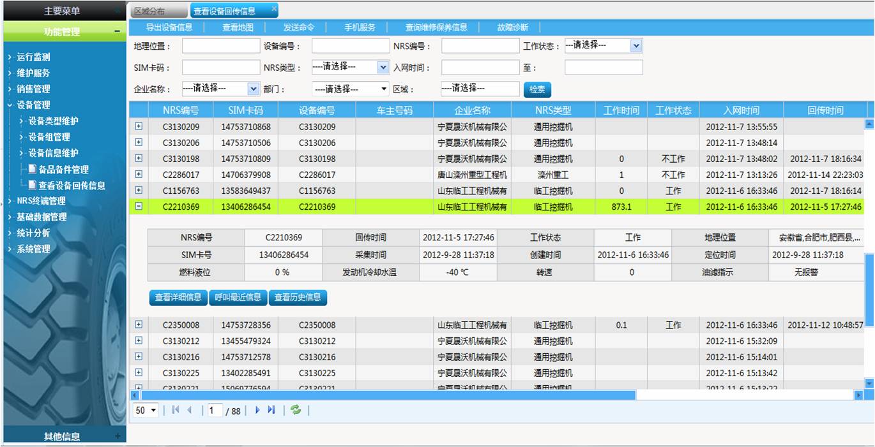Screen dimensions: 875x447
Task: Switch to the 区域分布 tab
Action: coord(149,11)
